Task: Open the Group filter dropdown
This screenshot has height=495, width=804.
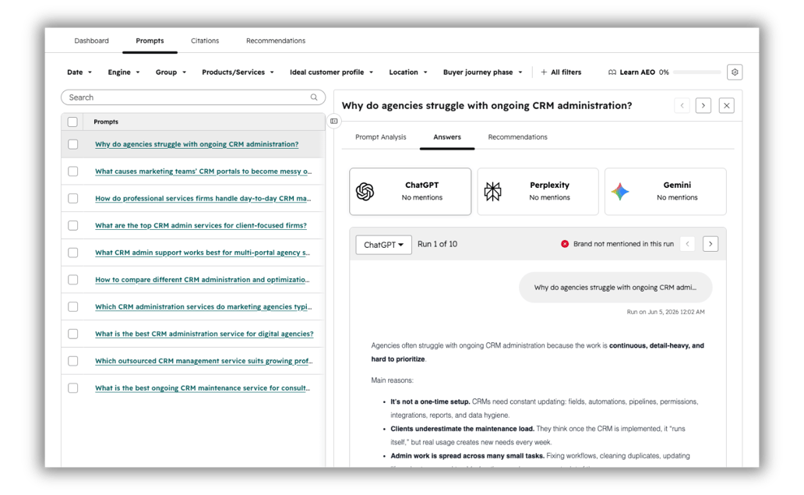Action: click(171, 72)
